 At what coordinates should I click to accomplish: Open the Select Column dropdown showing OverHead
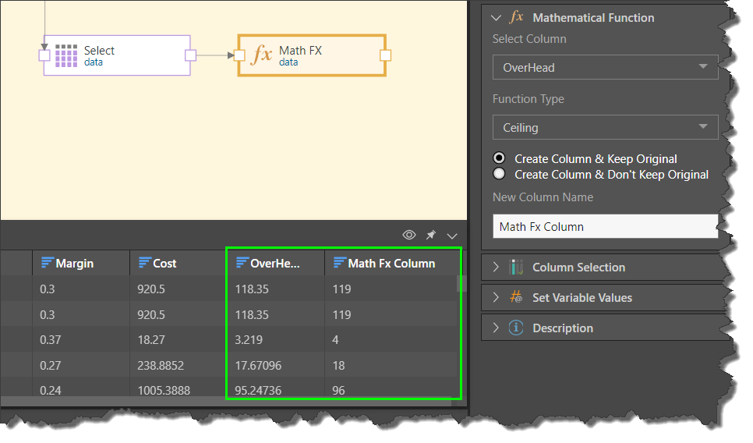point(605,68)
